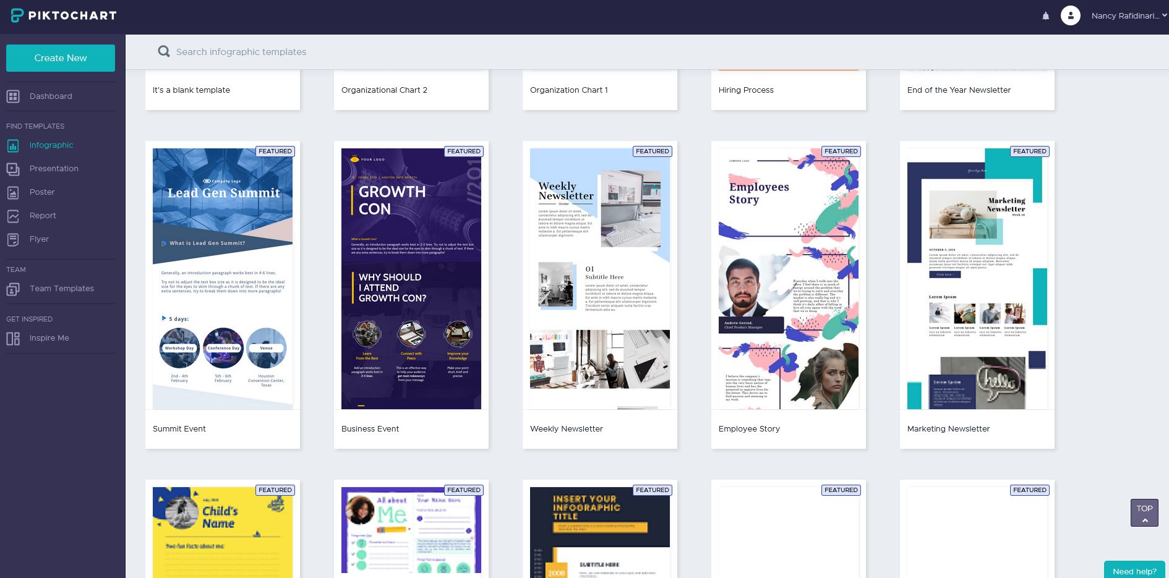Click the Report icon in sidebar
Screen dimensions: 1169x578
[13, 216]
